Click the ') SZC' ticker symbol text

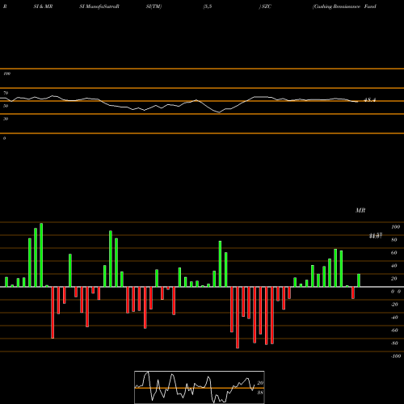(265, 6)
